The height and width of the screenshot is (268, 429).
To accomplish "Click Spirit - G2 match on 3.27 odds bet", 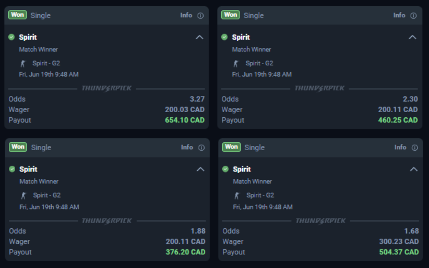I will [x=46, y=64].
